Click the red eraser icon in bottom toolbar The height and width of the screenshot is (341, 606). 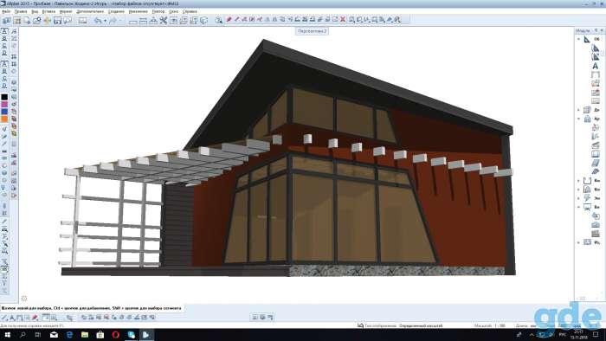pyautogui.click(x=35, y=318)
